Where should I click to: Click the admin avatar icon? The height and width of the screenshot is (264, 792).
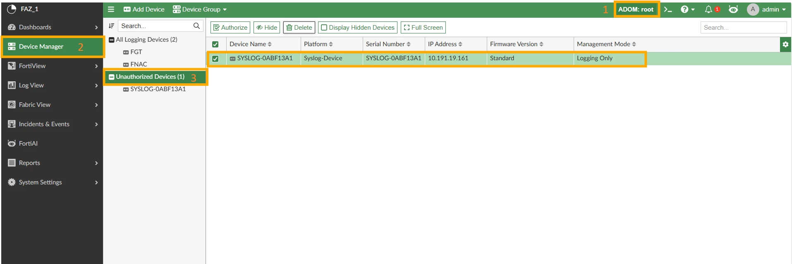[753, 9]
